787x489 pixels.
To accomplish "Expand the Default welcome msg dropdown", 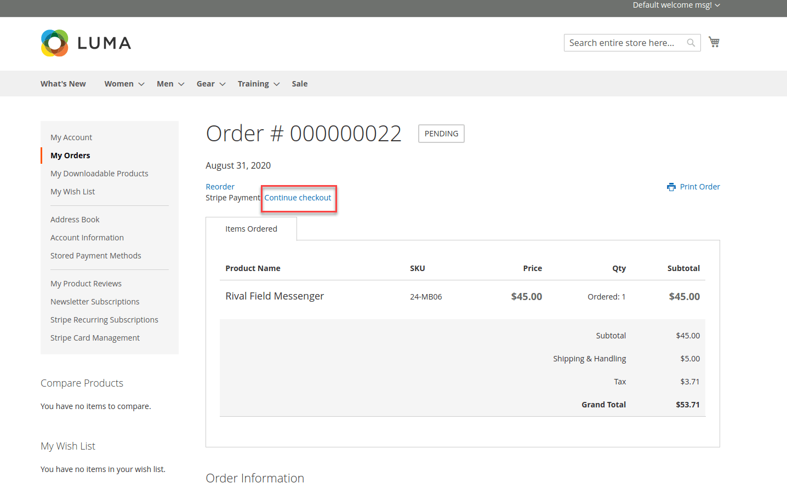I will click(x=717, y=5).
